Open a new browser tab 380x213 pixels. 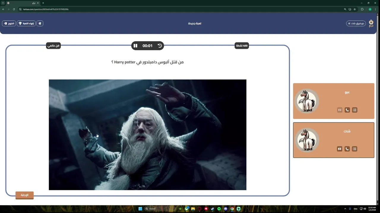click(43, 3)
